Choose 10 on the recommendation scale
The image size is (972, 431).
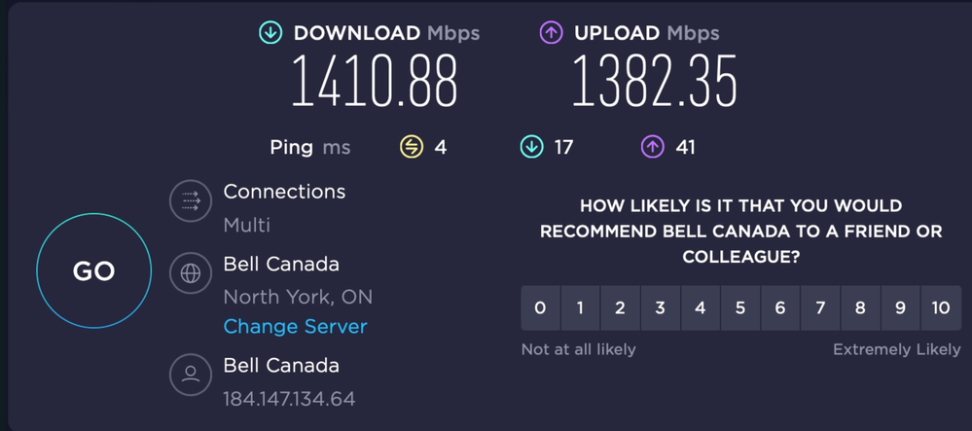940,308
